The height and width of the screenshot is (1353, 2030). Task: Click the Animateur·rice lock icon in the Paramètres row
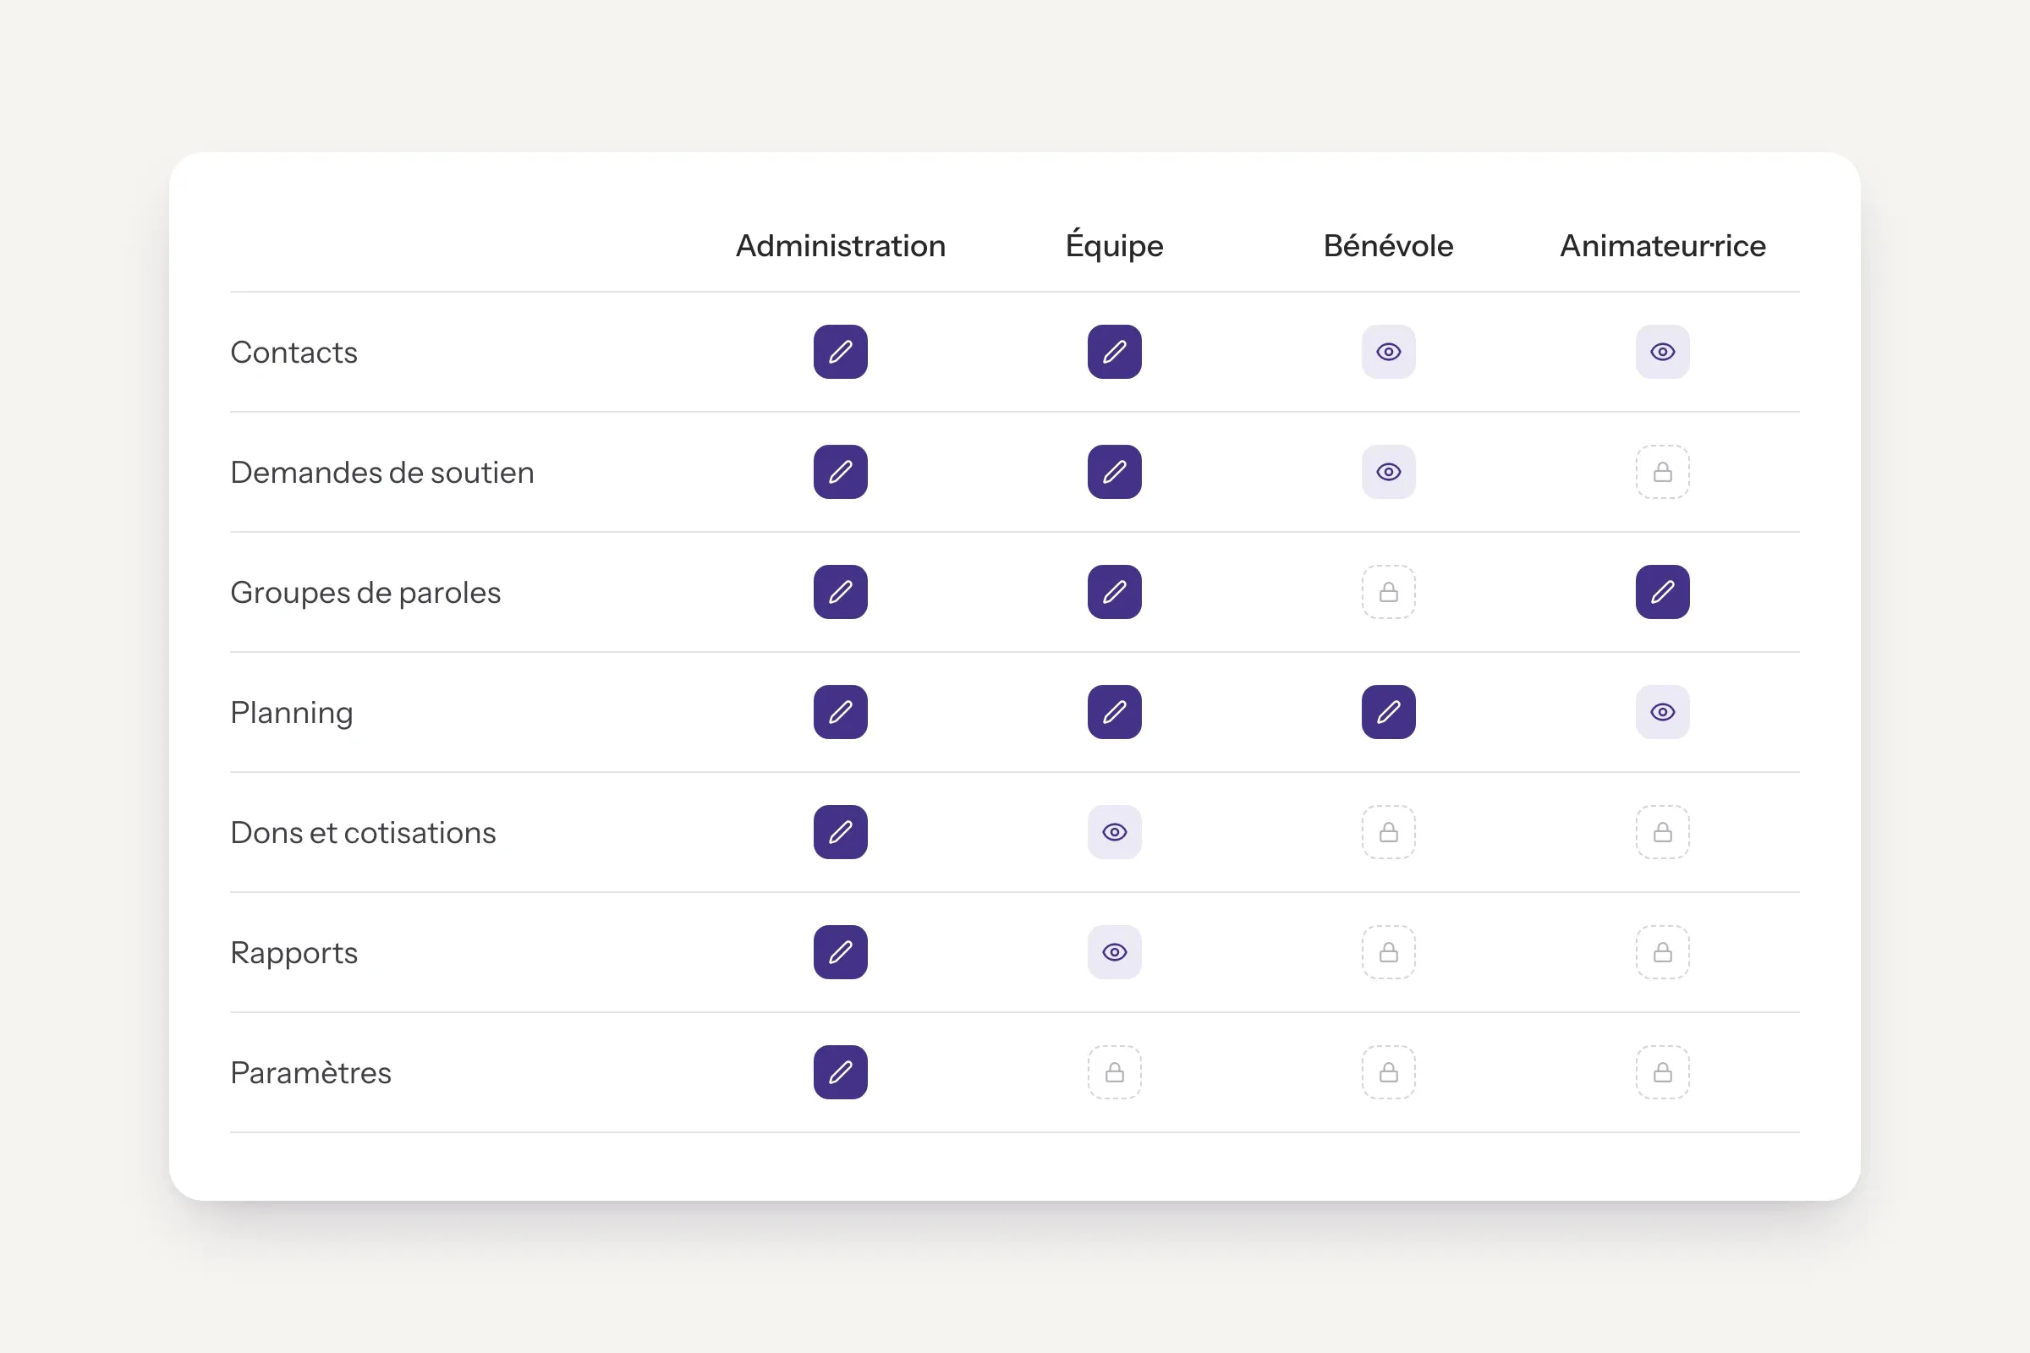tap(1662, 1071)
